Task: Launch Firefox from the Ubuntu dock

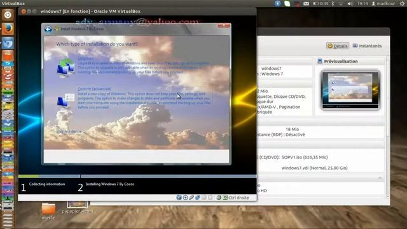Action: coord(8,29)
